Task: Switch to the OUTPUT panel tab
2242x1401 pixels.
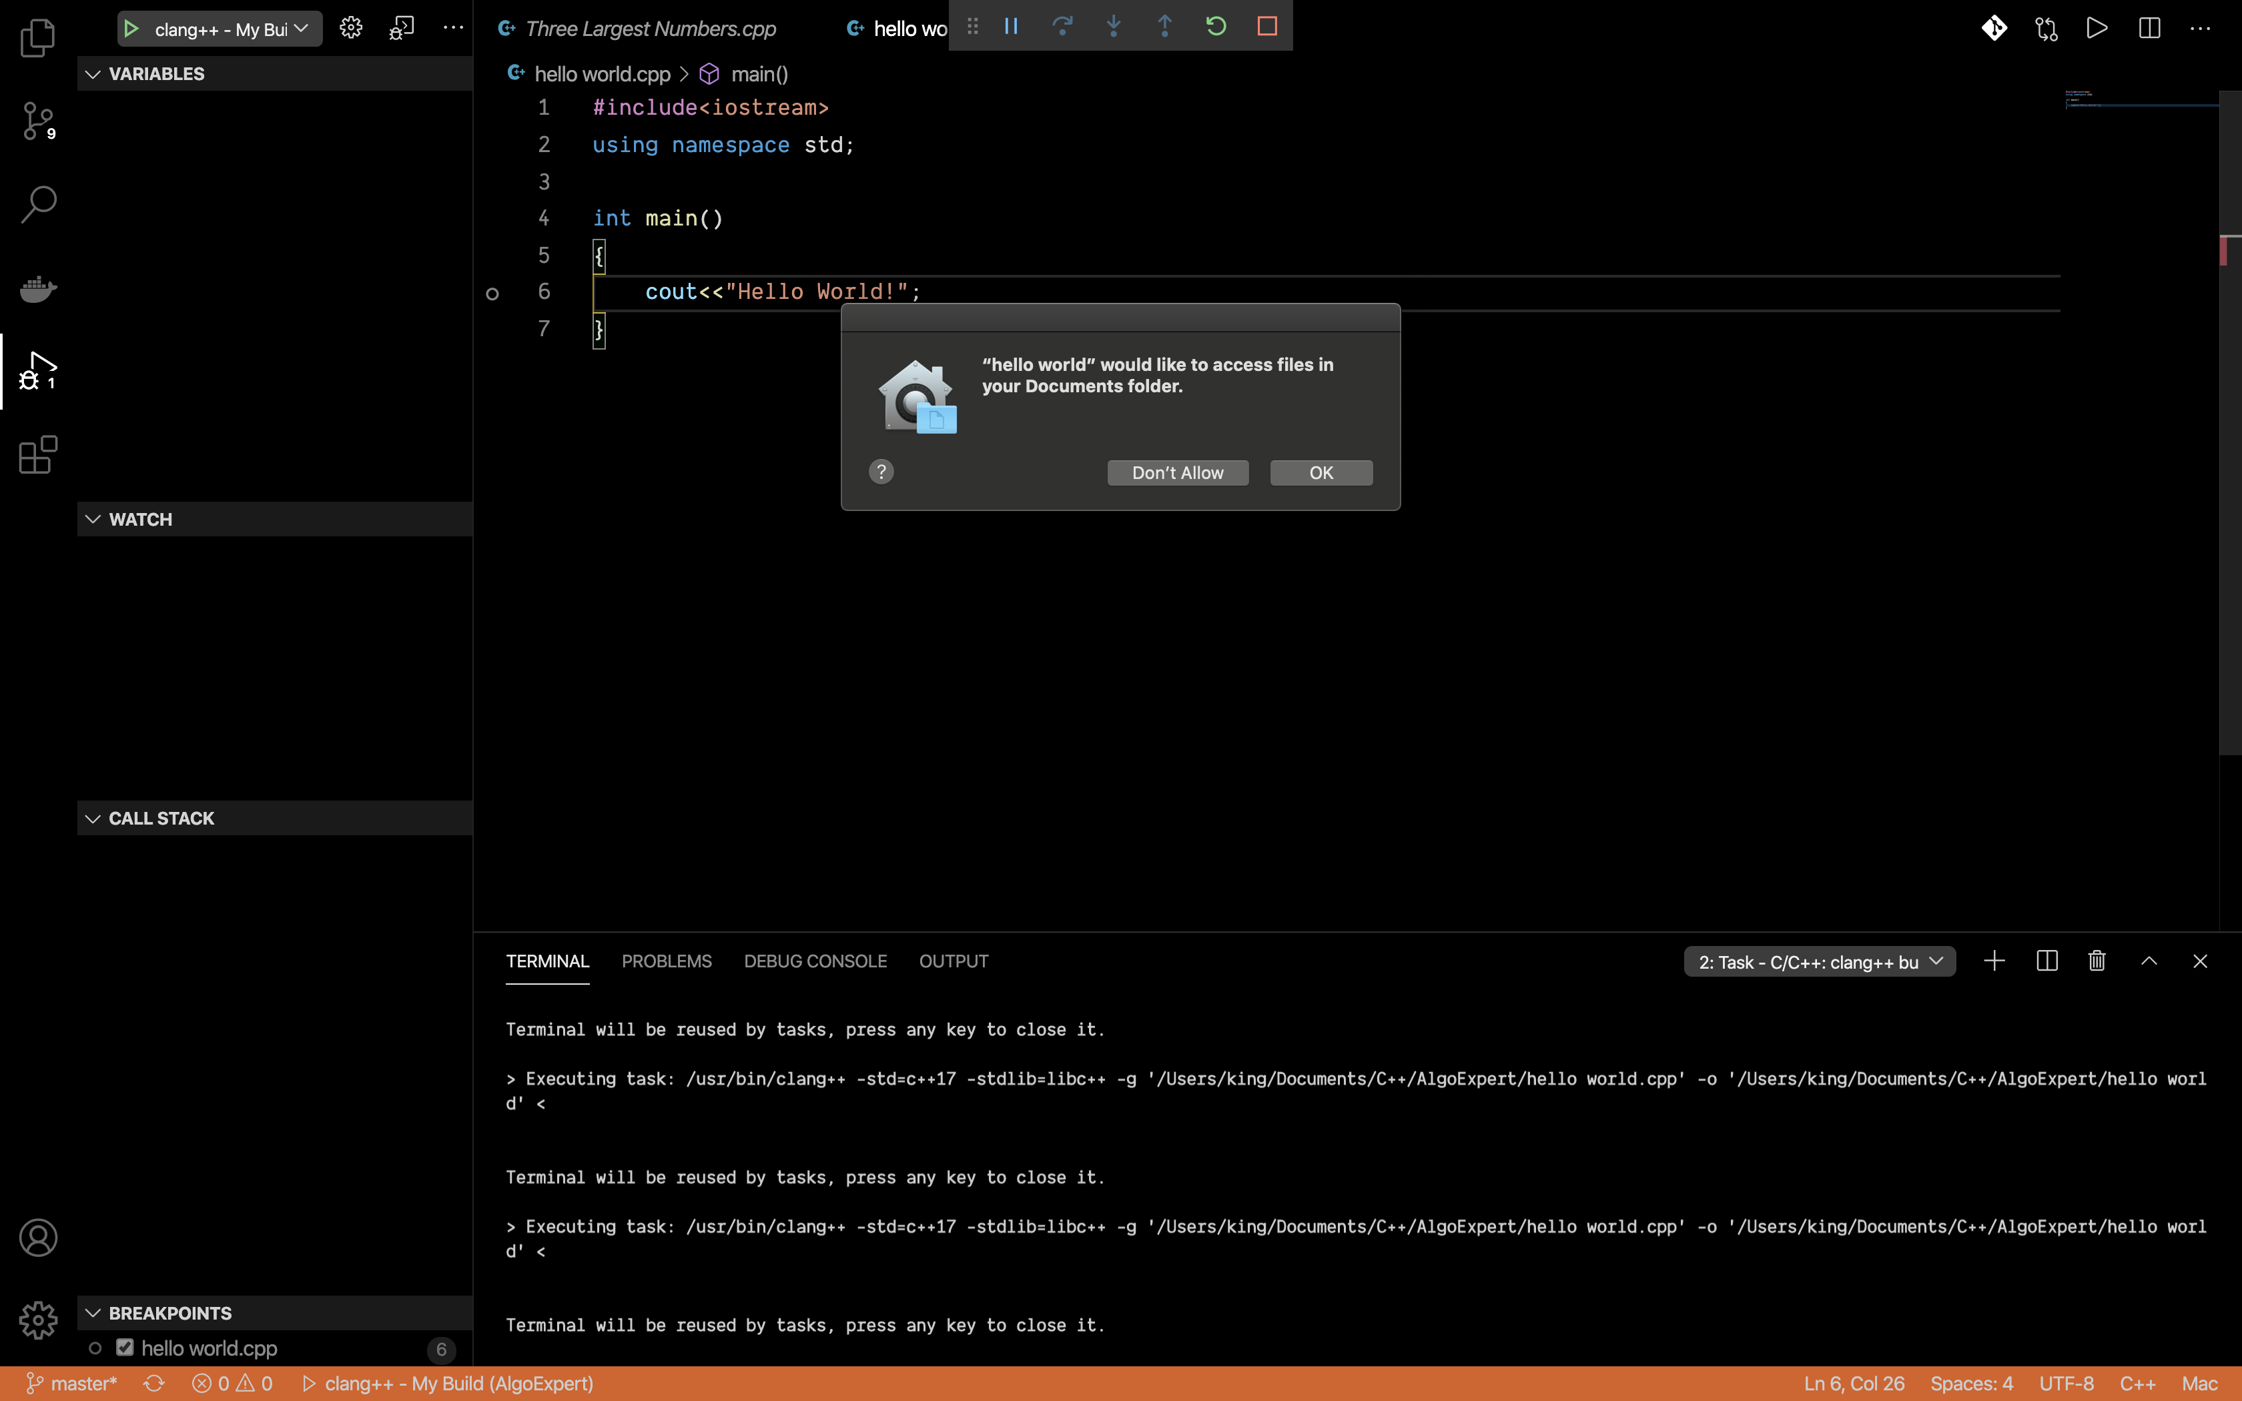Action: (x=954, y=961)
